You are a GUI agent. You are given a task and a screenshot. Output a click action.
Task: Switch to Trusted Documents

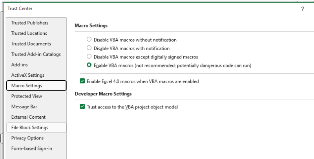click(x=31, y=44)
